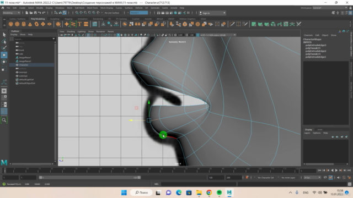
Task: Open the Channels menu in the Channel Box
Action: click(308, 35)
